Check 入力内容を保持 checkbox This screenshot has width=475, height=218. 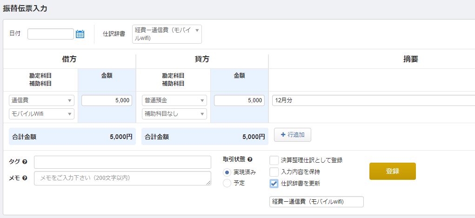coord(274,172)
